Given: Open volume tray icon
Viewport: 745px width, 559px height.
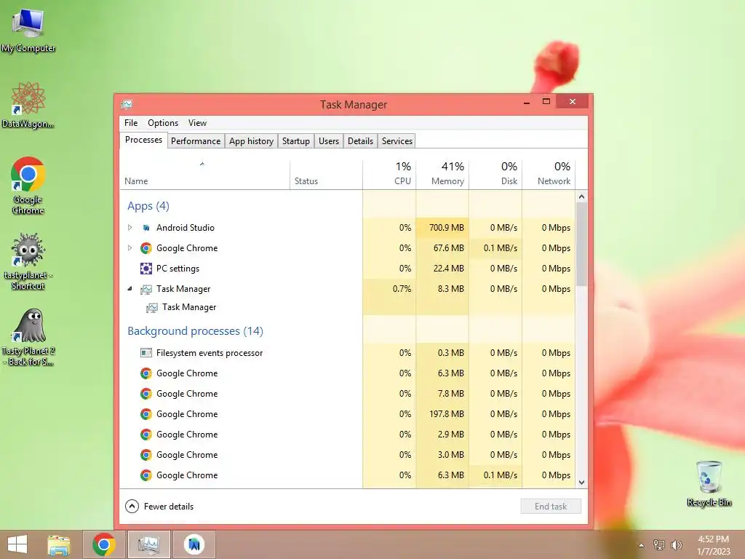Looking at the screenshot, I should coord(676,544).
